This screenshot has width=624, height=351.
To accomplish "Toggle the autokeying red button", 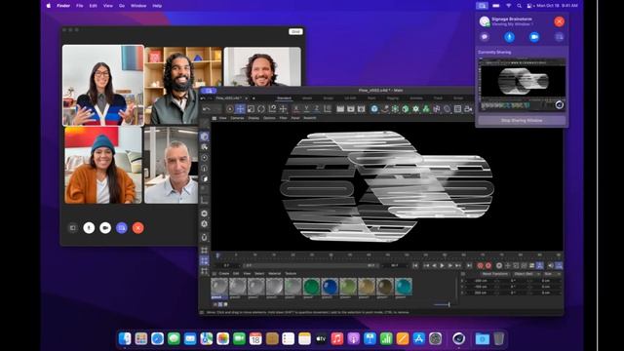I will 488,265.
